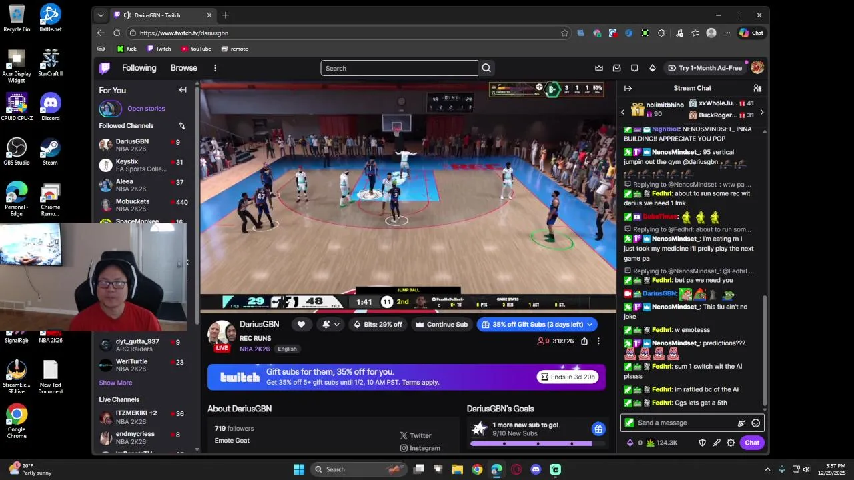Click in the Twitch search box
The height and width of the screenshot is (480, 854).
click(399, 68)
